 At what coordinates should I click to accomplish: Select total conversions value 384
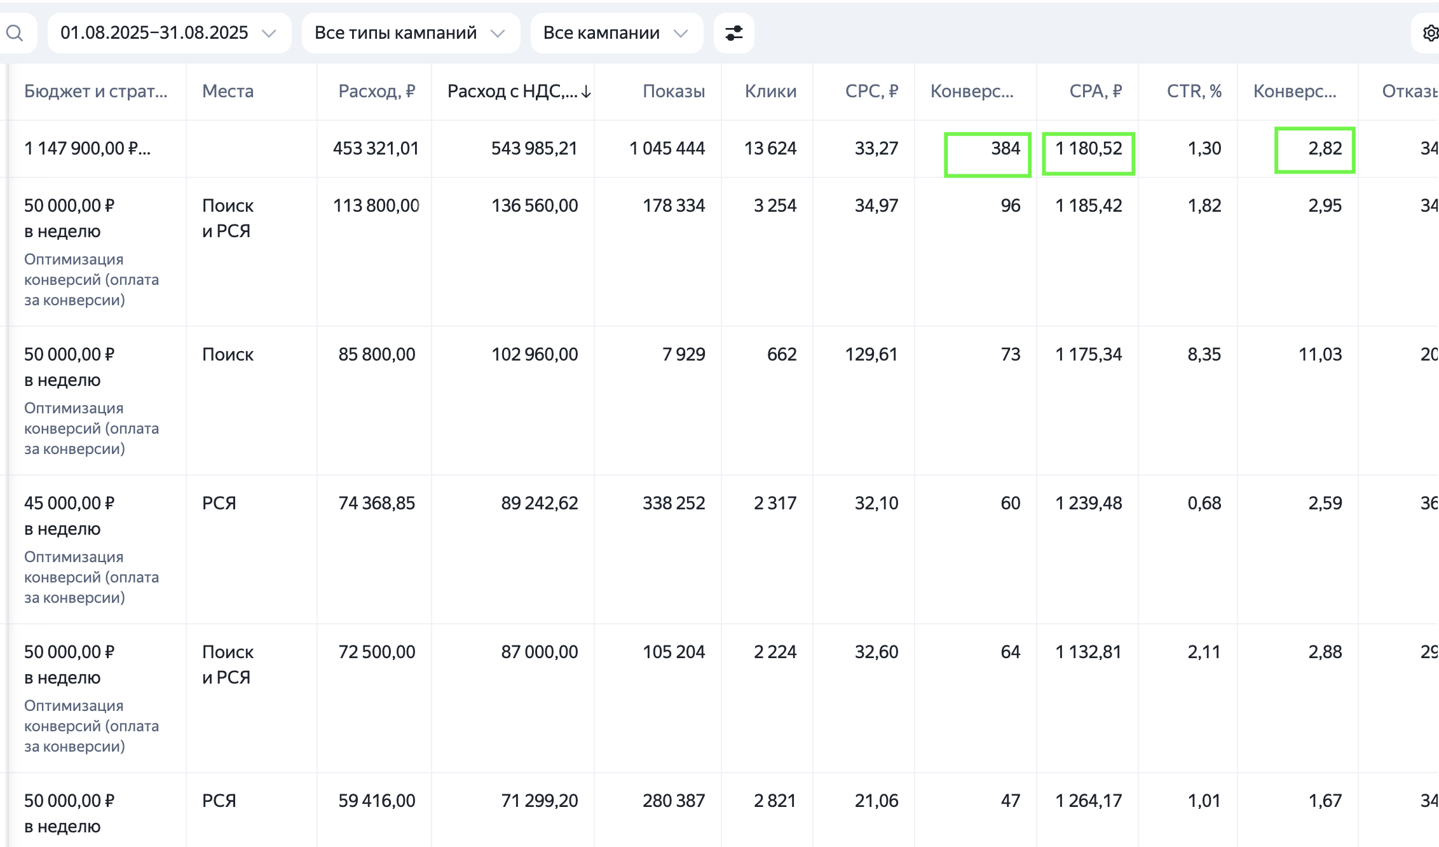pos(1005,149)
